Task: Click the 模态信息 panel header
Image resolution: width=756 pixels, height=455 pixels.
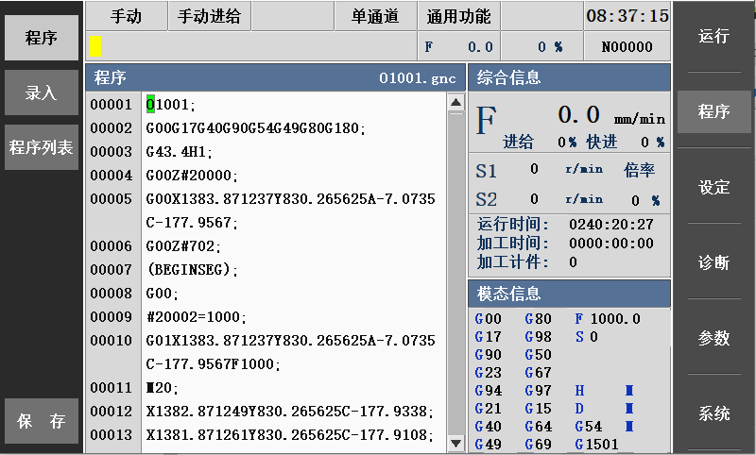Action: 569,294
